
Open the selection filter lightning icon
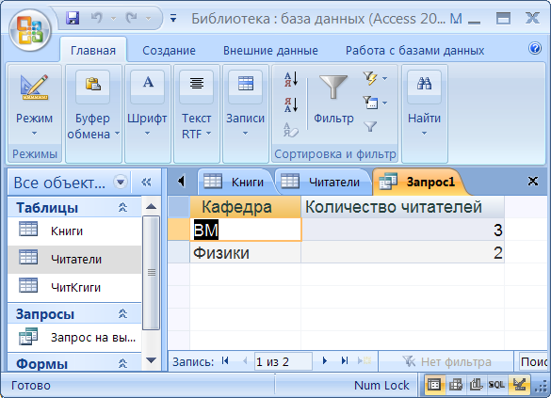(370, 78)
